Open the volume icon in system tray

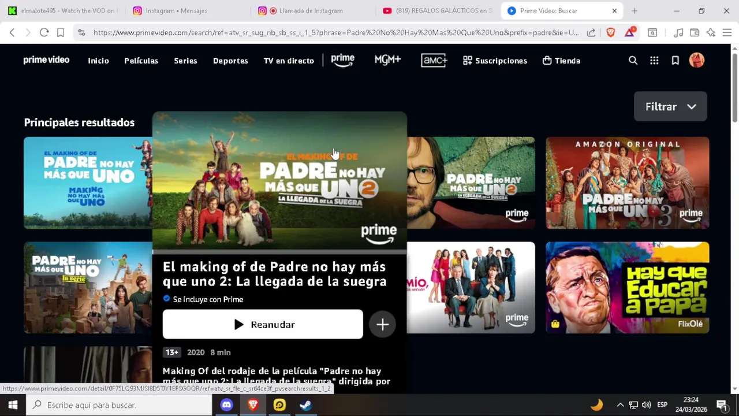(x=646, y=405)
